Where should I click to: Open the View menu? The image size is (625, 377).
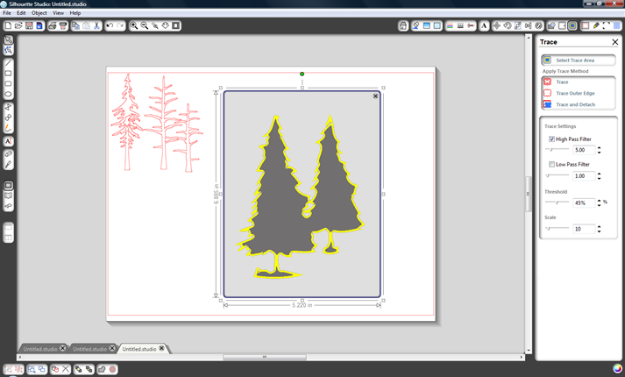point(58,13)
